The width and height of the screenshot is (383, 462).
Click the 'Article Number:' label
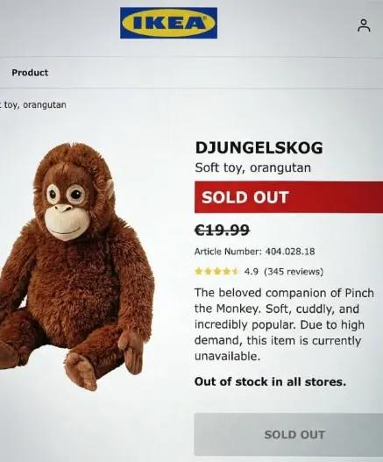[229, 252]
